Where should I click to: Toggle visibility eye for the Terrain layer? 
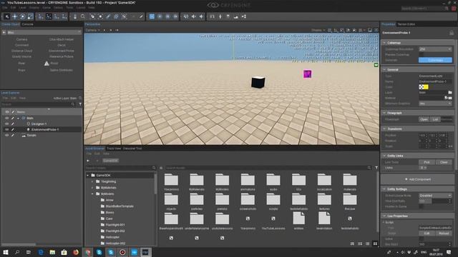[x=6, y=135]
